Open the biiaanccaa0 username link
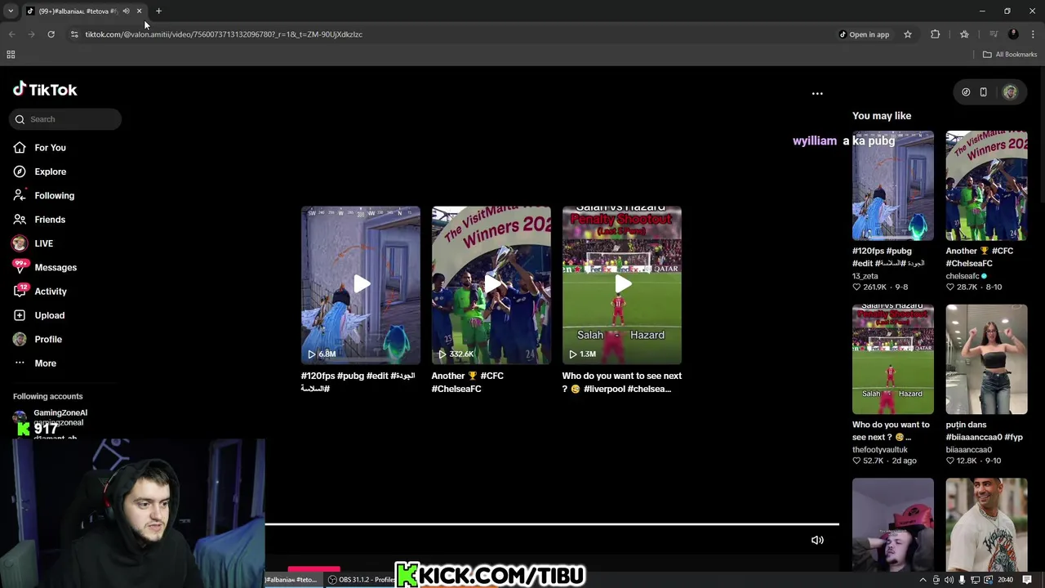1045x588 pixels. click(969, 450)
